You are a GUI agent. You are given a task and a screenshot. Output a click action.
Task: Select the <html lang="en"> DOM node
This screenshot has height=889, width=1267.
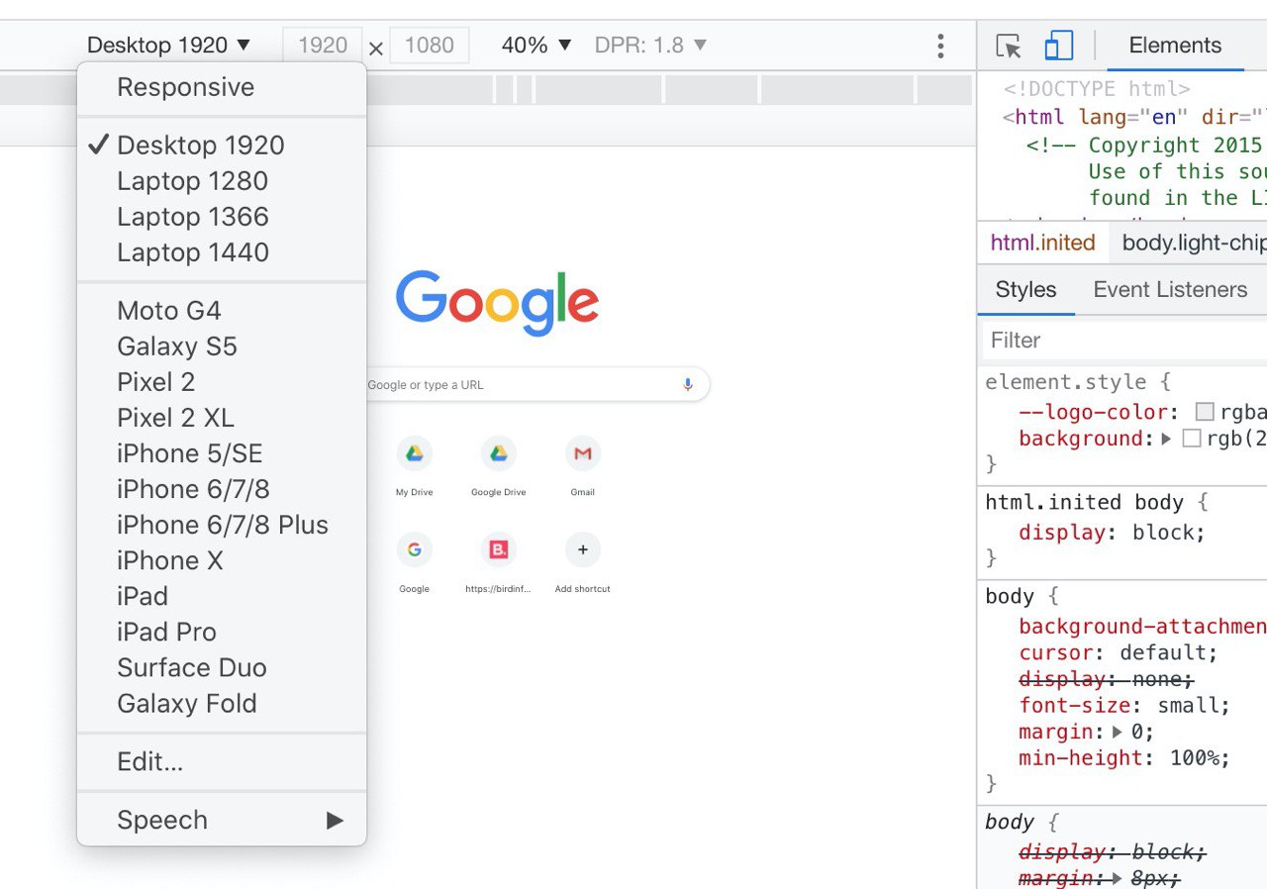1134,117
